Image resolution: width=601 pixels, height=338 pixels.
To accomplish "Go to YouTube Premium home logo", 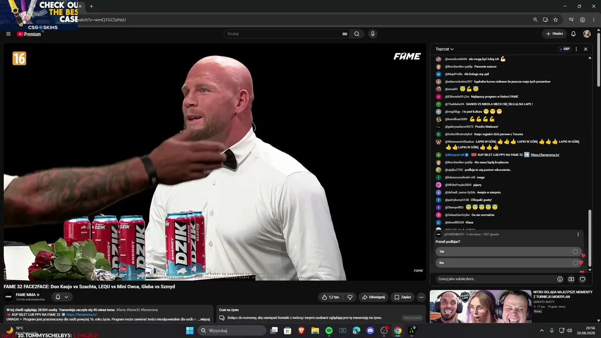I will coord(29,34).
